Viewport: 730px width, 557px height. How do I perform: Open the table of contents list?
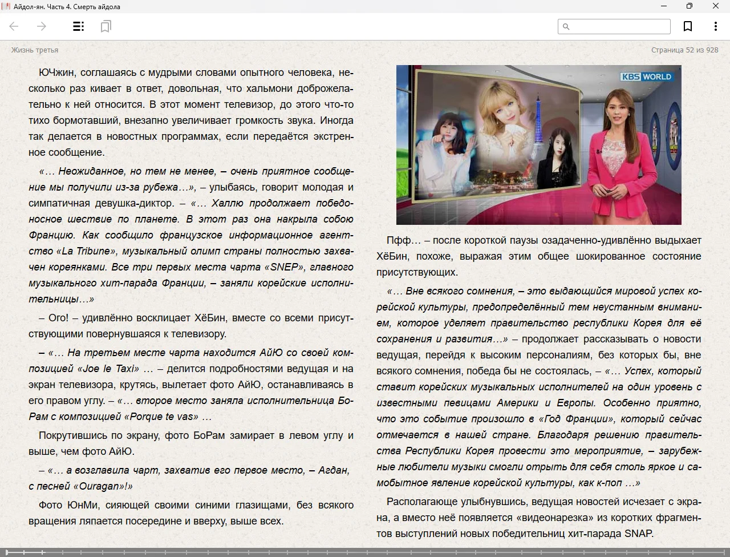click(79, 26)
